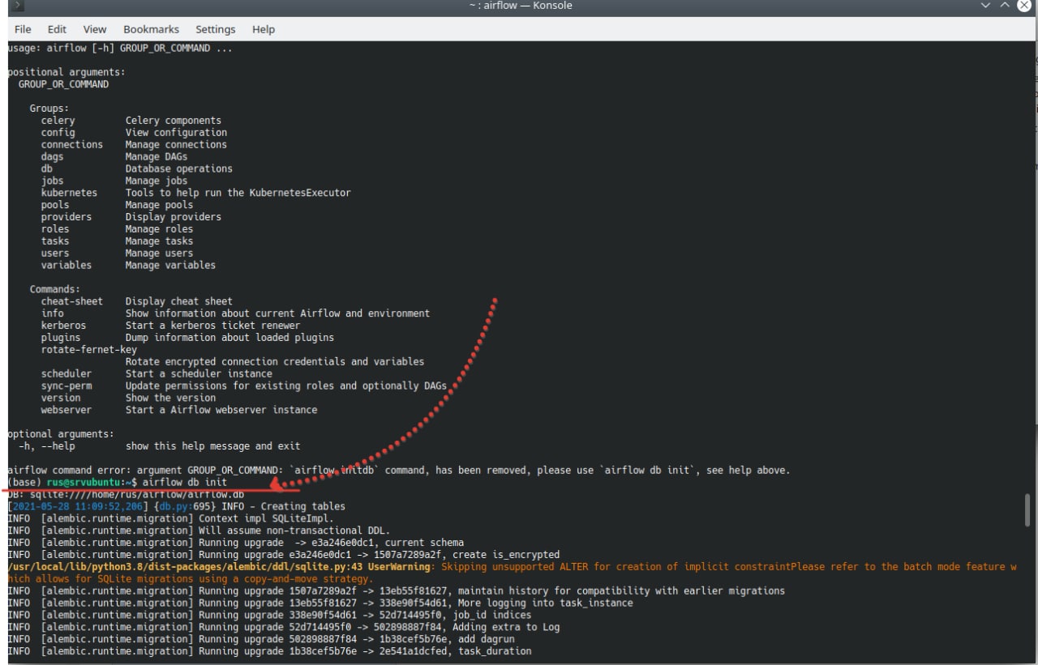Click the 'Celery components' description
Screen dimensions: 1038x665
point(174,121)
